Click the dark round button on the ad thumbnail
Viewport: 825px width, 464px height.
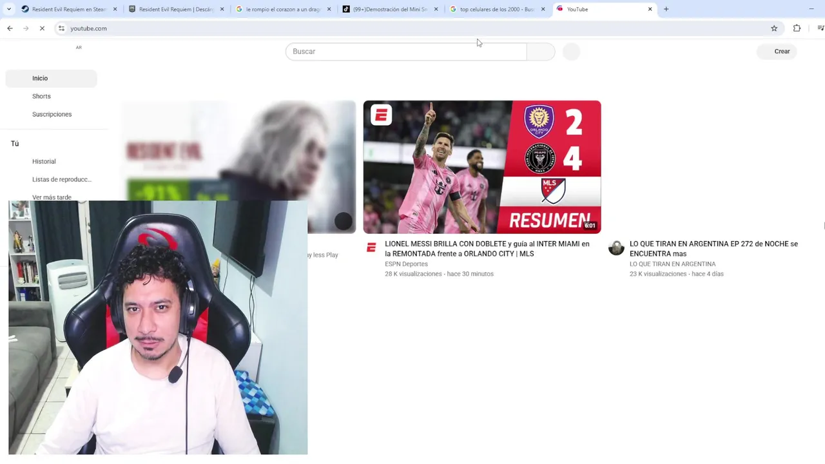point(344,222)
